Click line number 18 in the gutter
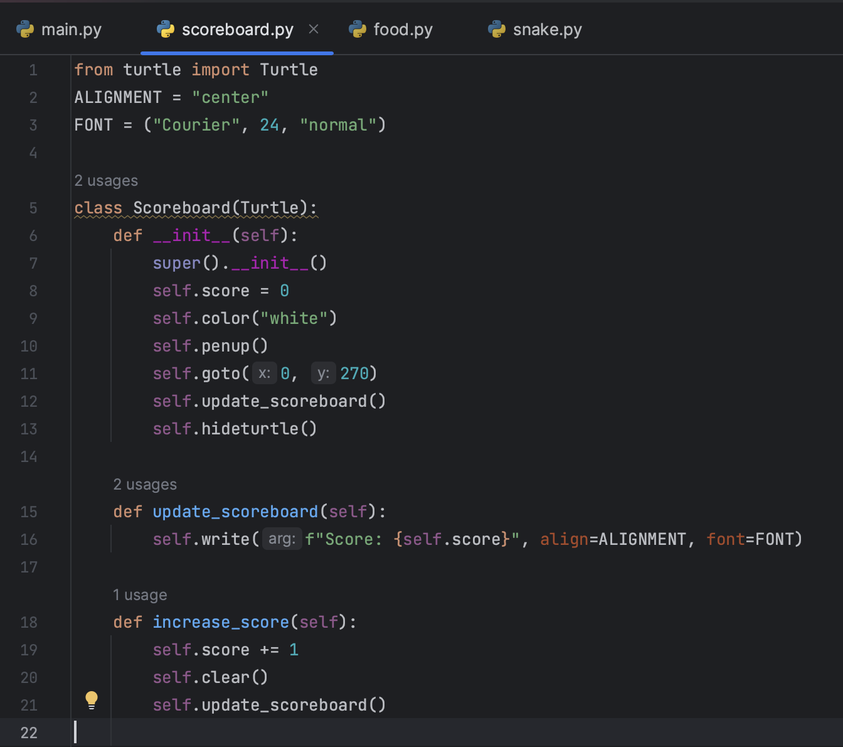843x747 pixels. click(x=29, y=622)
